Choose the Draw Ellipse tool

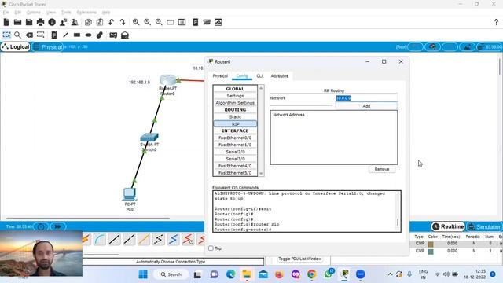[x=89, y=35]
